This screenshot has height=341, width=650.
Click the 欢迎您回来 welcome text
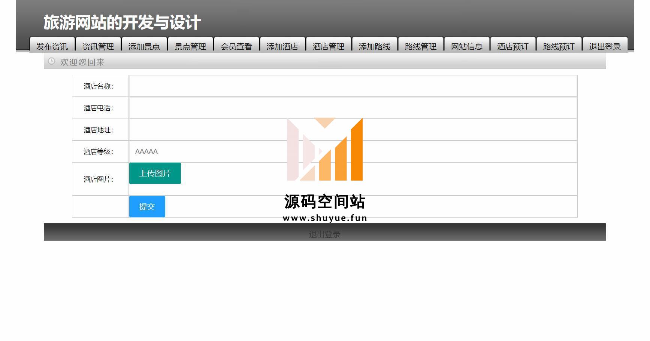pyautogui.click(x=82, y=62)
